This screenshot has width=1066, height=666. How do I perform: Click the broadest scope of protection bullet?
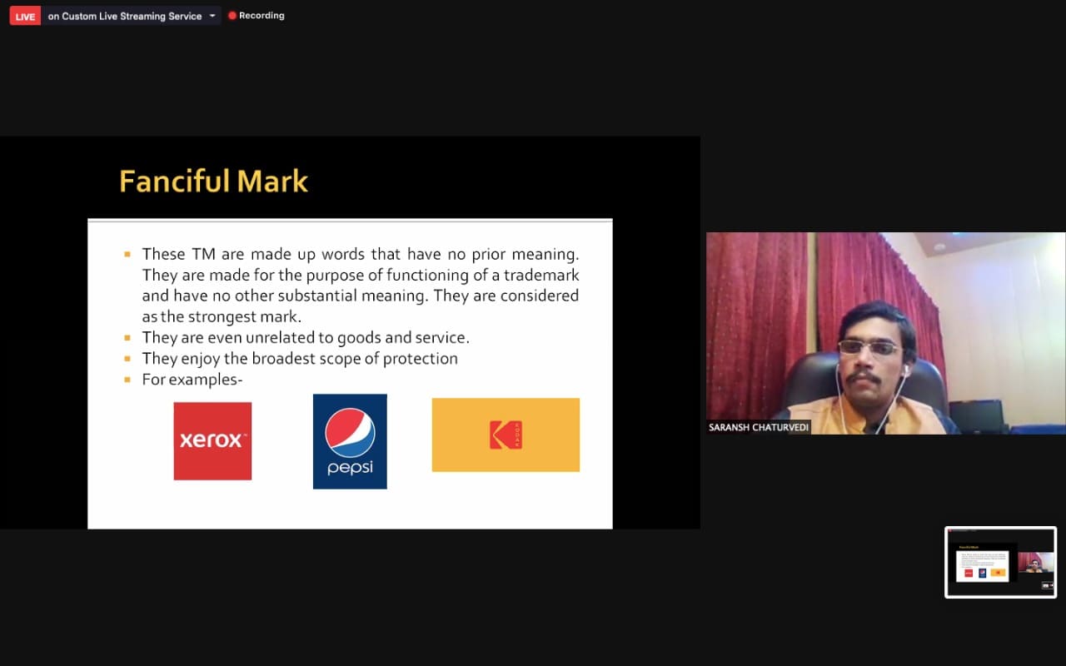coord(300,359)
